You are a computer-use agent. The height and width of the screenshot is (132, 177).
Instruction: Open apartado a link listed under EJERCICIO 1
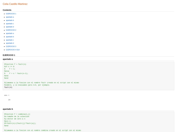10,17
